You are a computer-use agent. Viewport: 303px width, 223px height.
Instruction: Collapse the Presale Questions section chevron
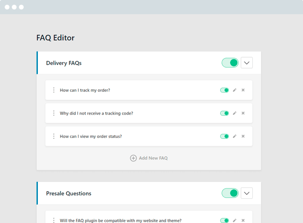point(247,193)
